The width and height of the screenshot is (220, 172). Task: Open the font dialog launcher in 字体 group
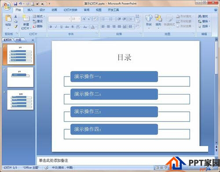[97, 33]
